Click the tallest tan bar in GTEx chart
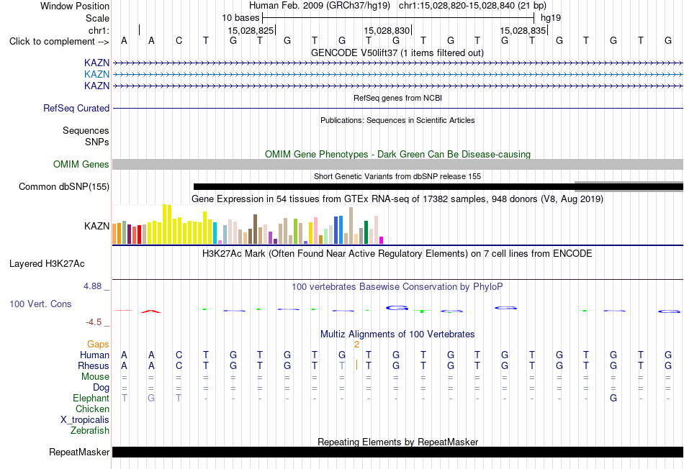 coord(351,225)
